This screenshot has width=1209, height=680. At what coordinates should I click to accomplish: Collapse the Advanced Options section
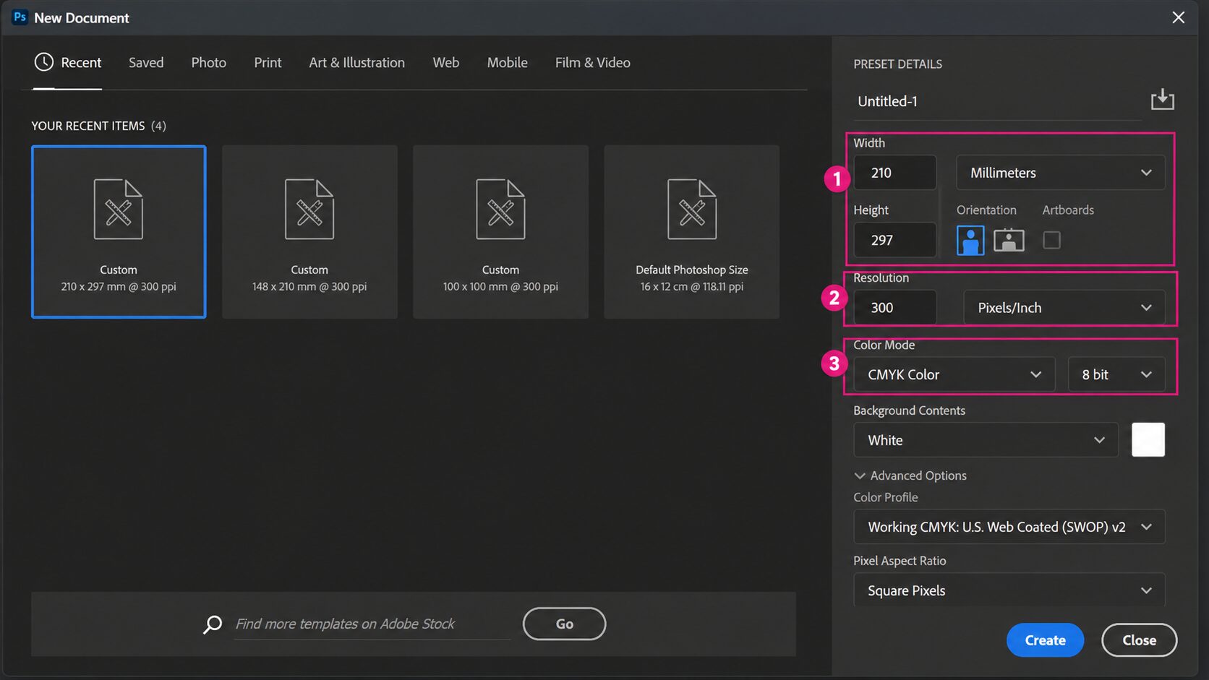point(910,475)
